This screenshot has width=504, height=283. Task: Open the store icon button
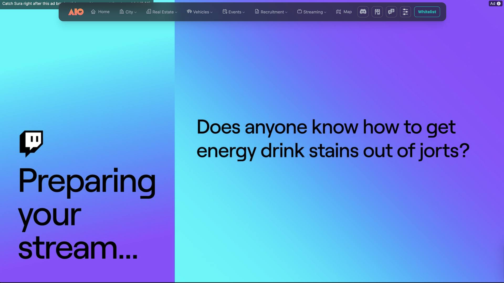[377, 12]
